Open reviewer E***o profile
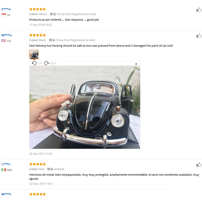This screenshot has width=202, height=202. click(x=6, y=9)
